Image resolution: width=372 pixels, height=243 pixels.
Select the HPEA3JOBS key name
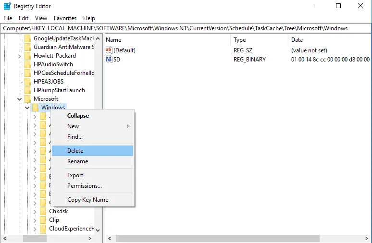pyautogui.click(x=49, y=82)
